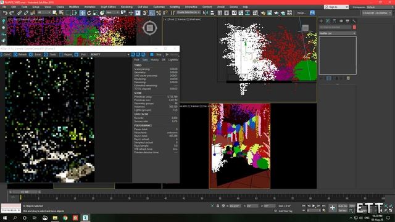
Task: Switch to the Post tab
Action: [136, 60]
